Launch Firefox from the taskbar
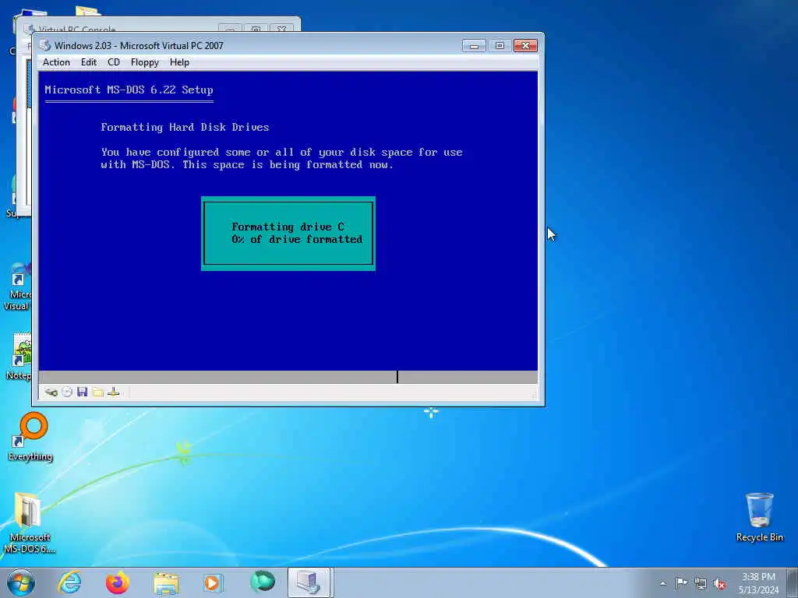 point(118,582)
